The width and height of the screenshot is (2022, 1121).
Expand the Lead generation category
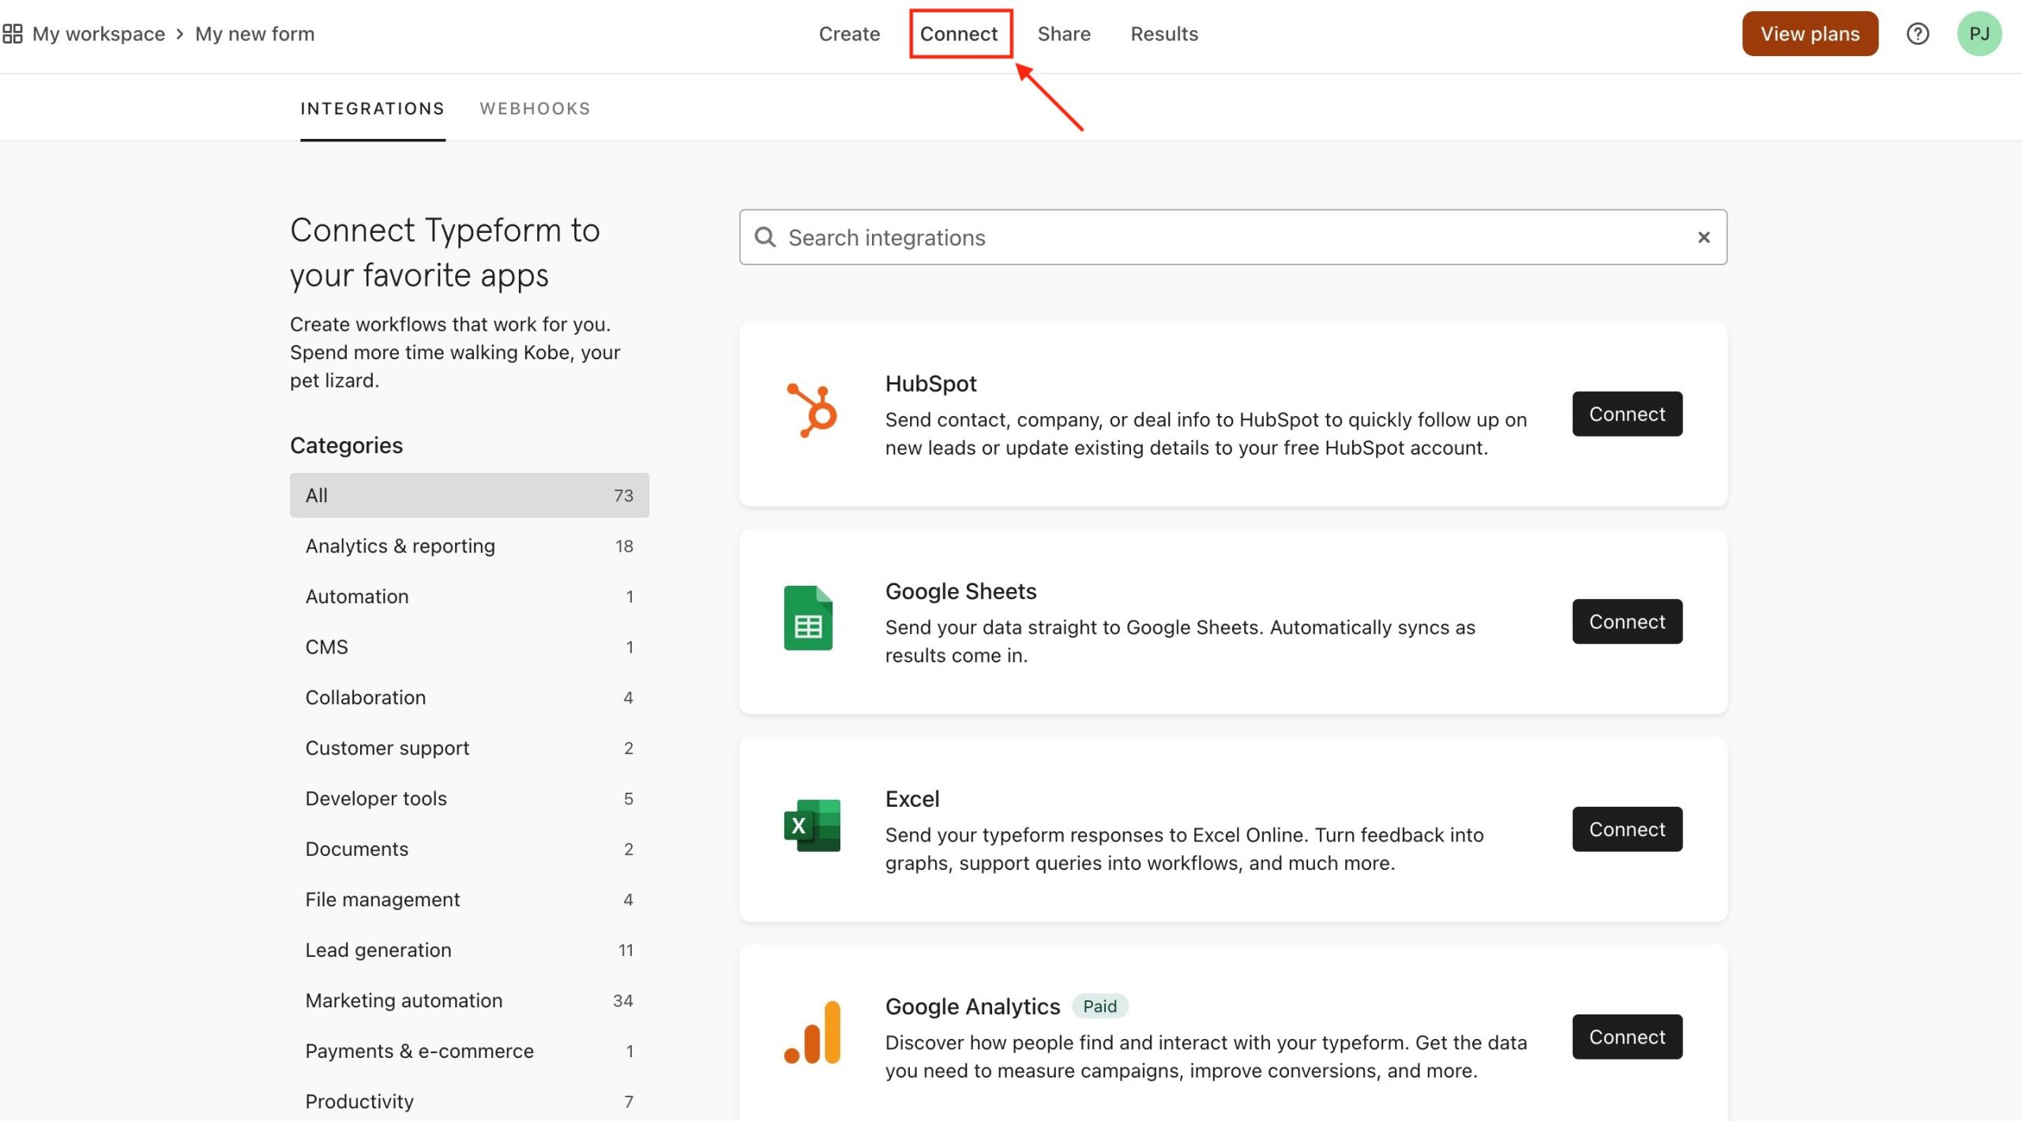pos(377,950)
